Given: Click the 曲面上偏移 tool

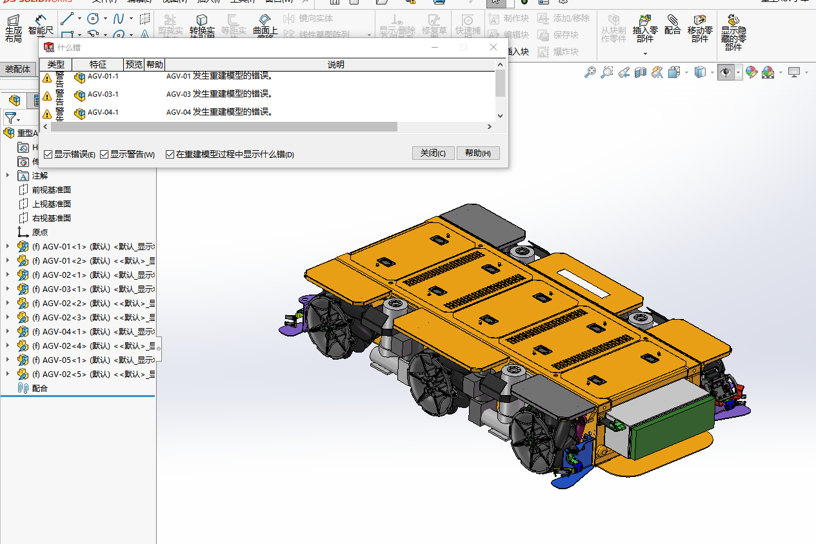Looking at the screenshot, I should tap(265, 26).
